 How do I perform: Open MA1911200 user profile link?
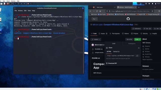coord(97,25)
